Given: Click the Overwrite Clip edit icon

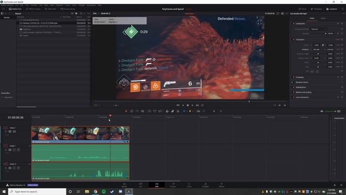Looking at the screenshot, I should (155, 111).
